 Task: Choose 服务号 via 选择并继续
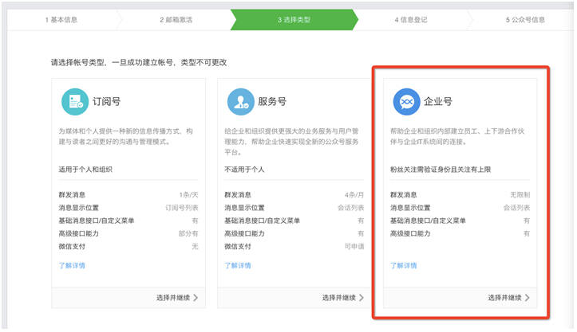pyautogui.click(x=339, y=298)
